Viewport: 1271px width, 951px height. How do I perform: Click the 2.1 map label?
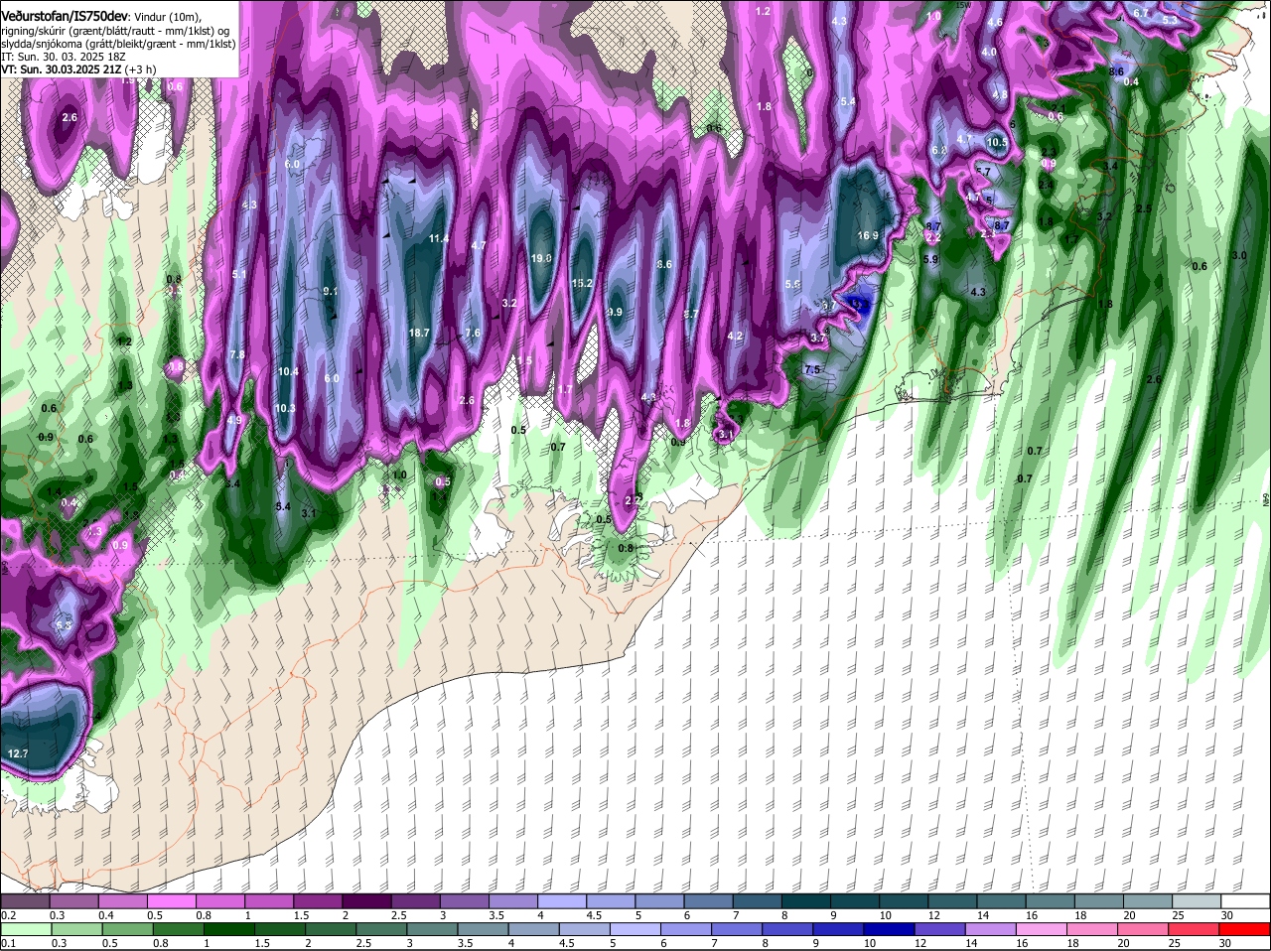1058,109
